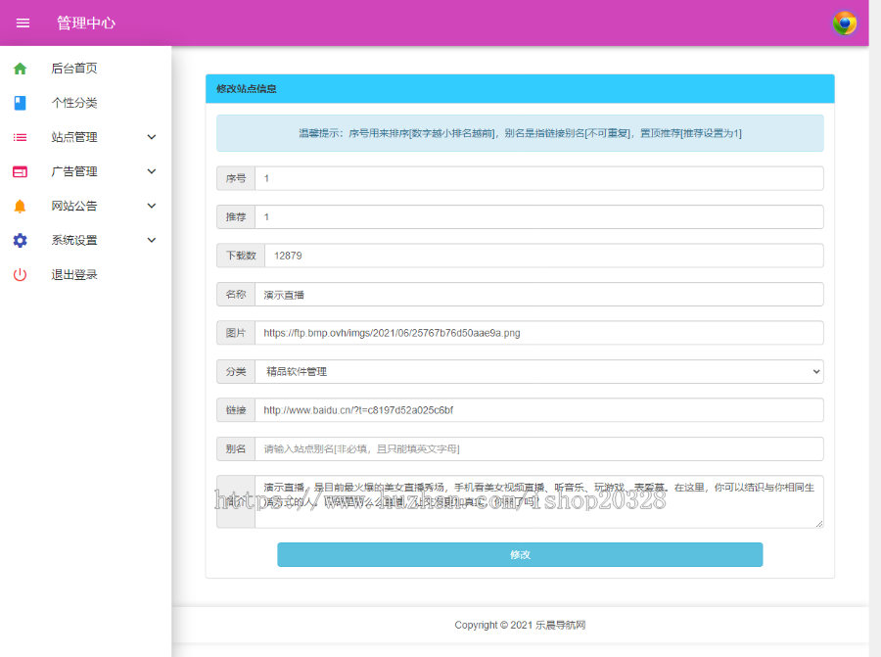Expand the 广告管理 chevron
Viewport: 881px width, 657px height.
coord(151,171)
